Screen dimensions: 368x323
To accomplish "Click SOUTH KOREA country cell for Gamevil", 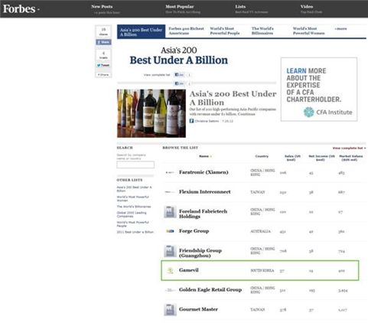I will click(262, 271).
